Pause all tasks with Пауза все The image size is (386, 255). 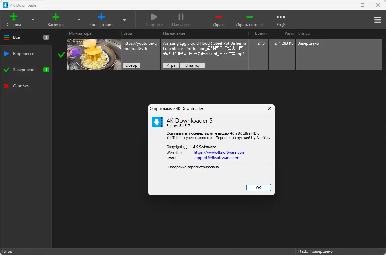181,20
